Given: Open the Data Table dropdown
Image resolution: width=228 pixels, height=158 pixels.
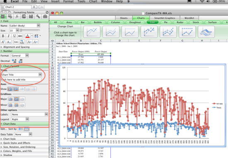Looking at the screenshot, I should point(30,134).
